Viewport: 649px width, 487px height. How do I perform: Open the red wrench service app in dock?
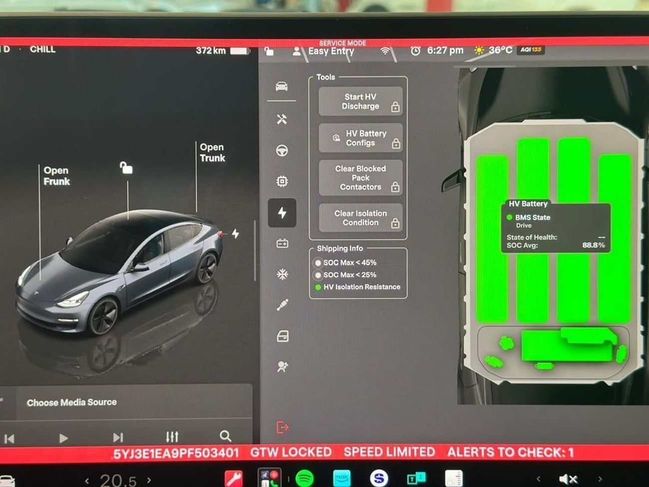[x=233, y=479]
